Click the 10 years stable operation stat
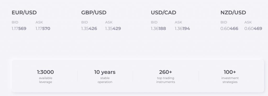268x96 pixels. [105, 76]
